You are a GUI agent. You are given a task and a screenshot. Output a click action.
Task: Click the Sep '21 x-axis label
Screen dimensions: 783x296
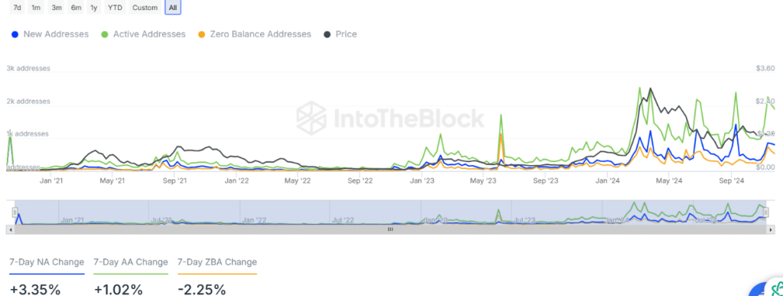tap(175, 181)
